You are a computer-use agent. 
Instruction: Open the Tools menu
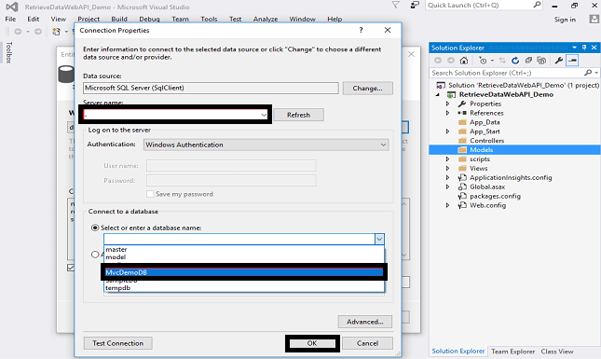(x=209, y=20)
